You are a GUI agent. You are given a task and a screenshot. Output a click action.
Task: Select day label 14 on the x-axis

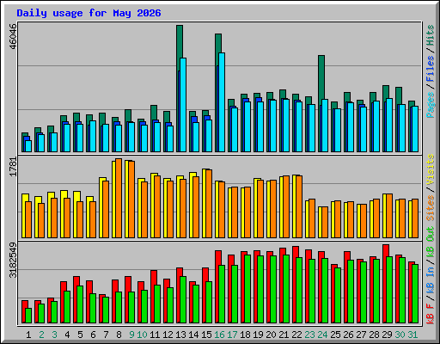point(193,335)
